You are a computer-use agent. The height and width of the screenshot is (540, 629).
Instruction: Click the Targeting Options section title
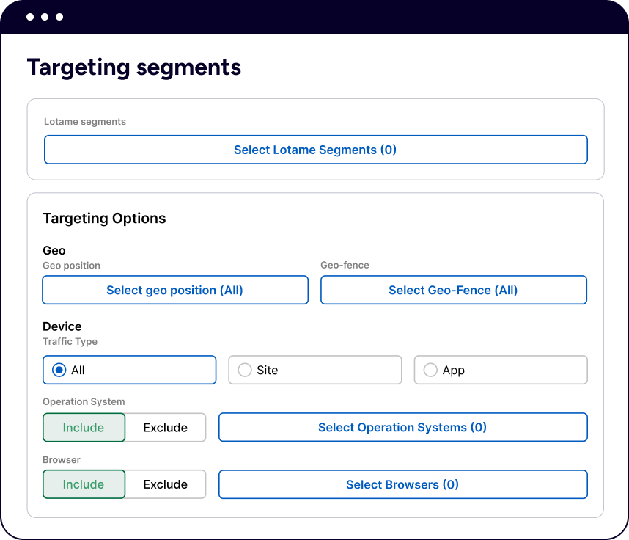tap(104, 219)
